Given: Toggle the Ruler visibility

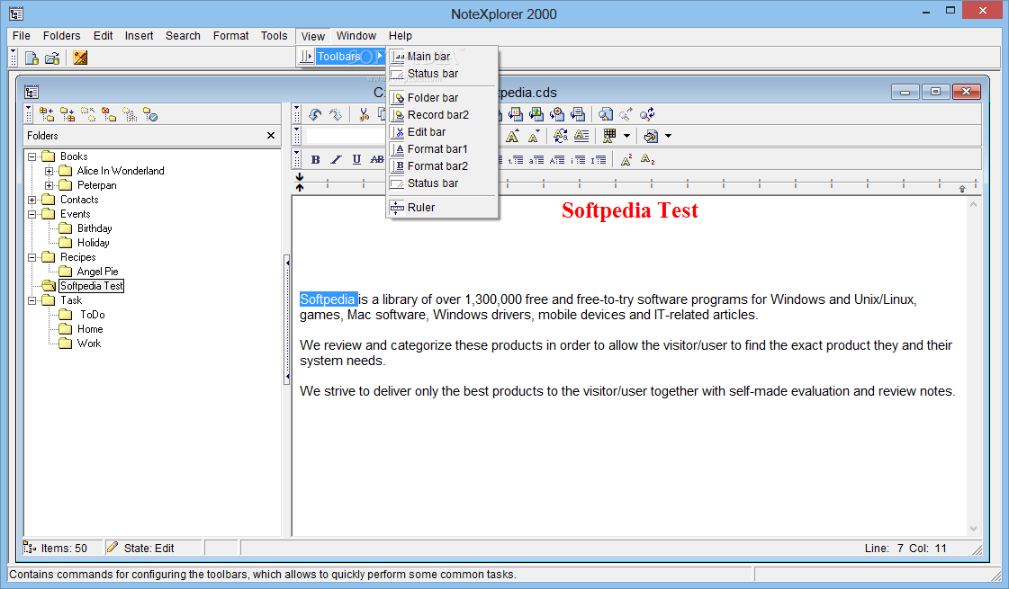Looking at the screenshot, I should click(442, 207).
